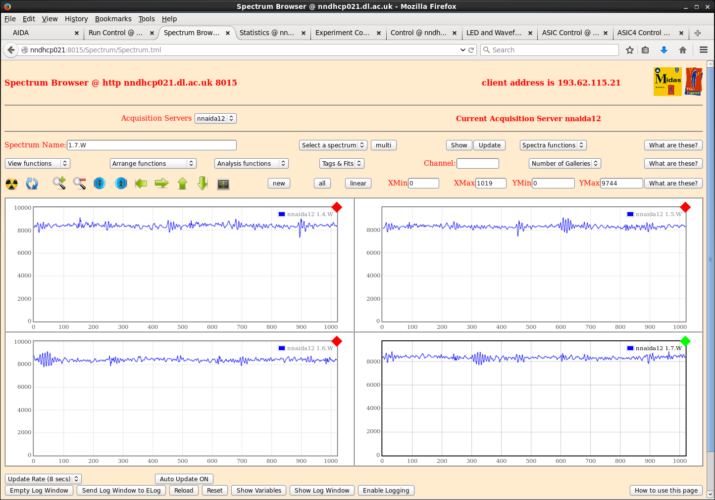Toggle the red diamond on the 1.4.W plot

337,207
